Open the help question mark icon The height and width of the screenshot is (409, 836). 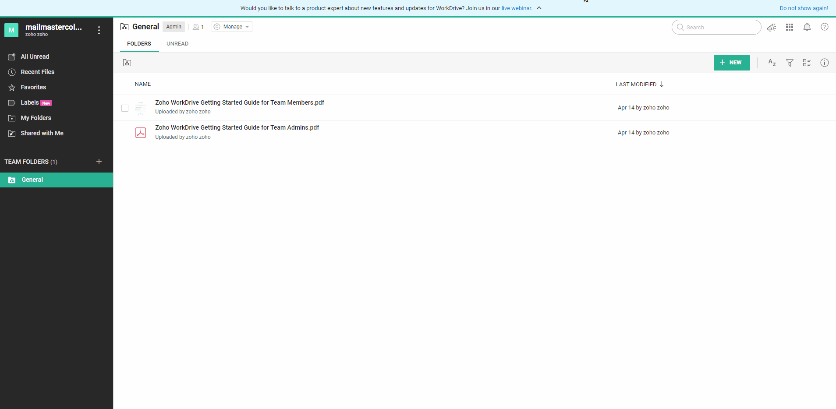coord(825,27)
